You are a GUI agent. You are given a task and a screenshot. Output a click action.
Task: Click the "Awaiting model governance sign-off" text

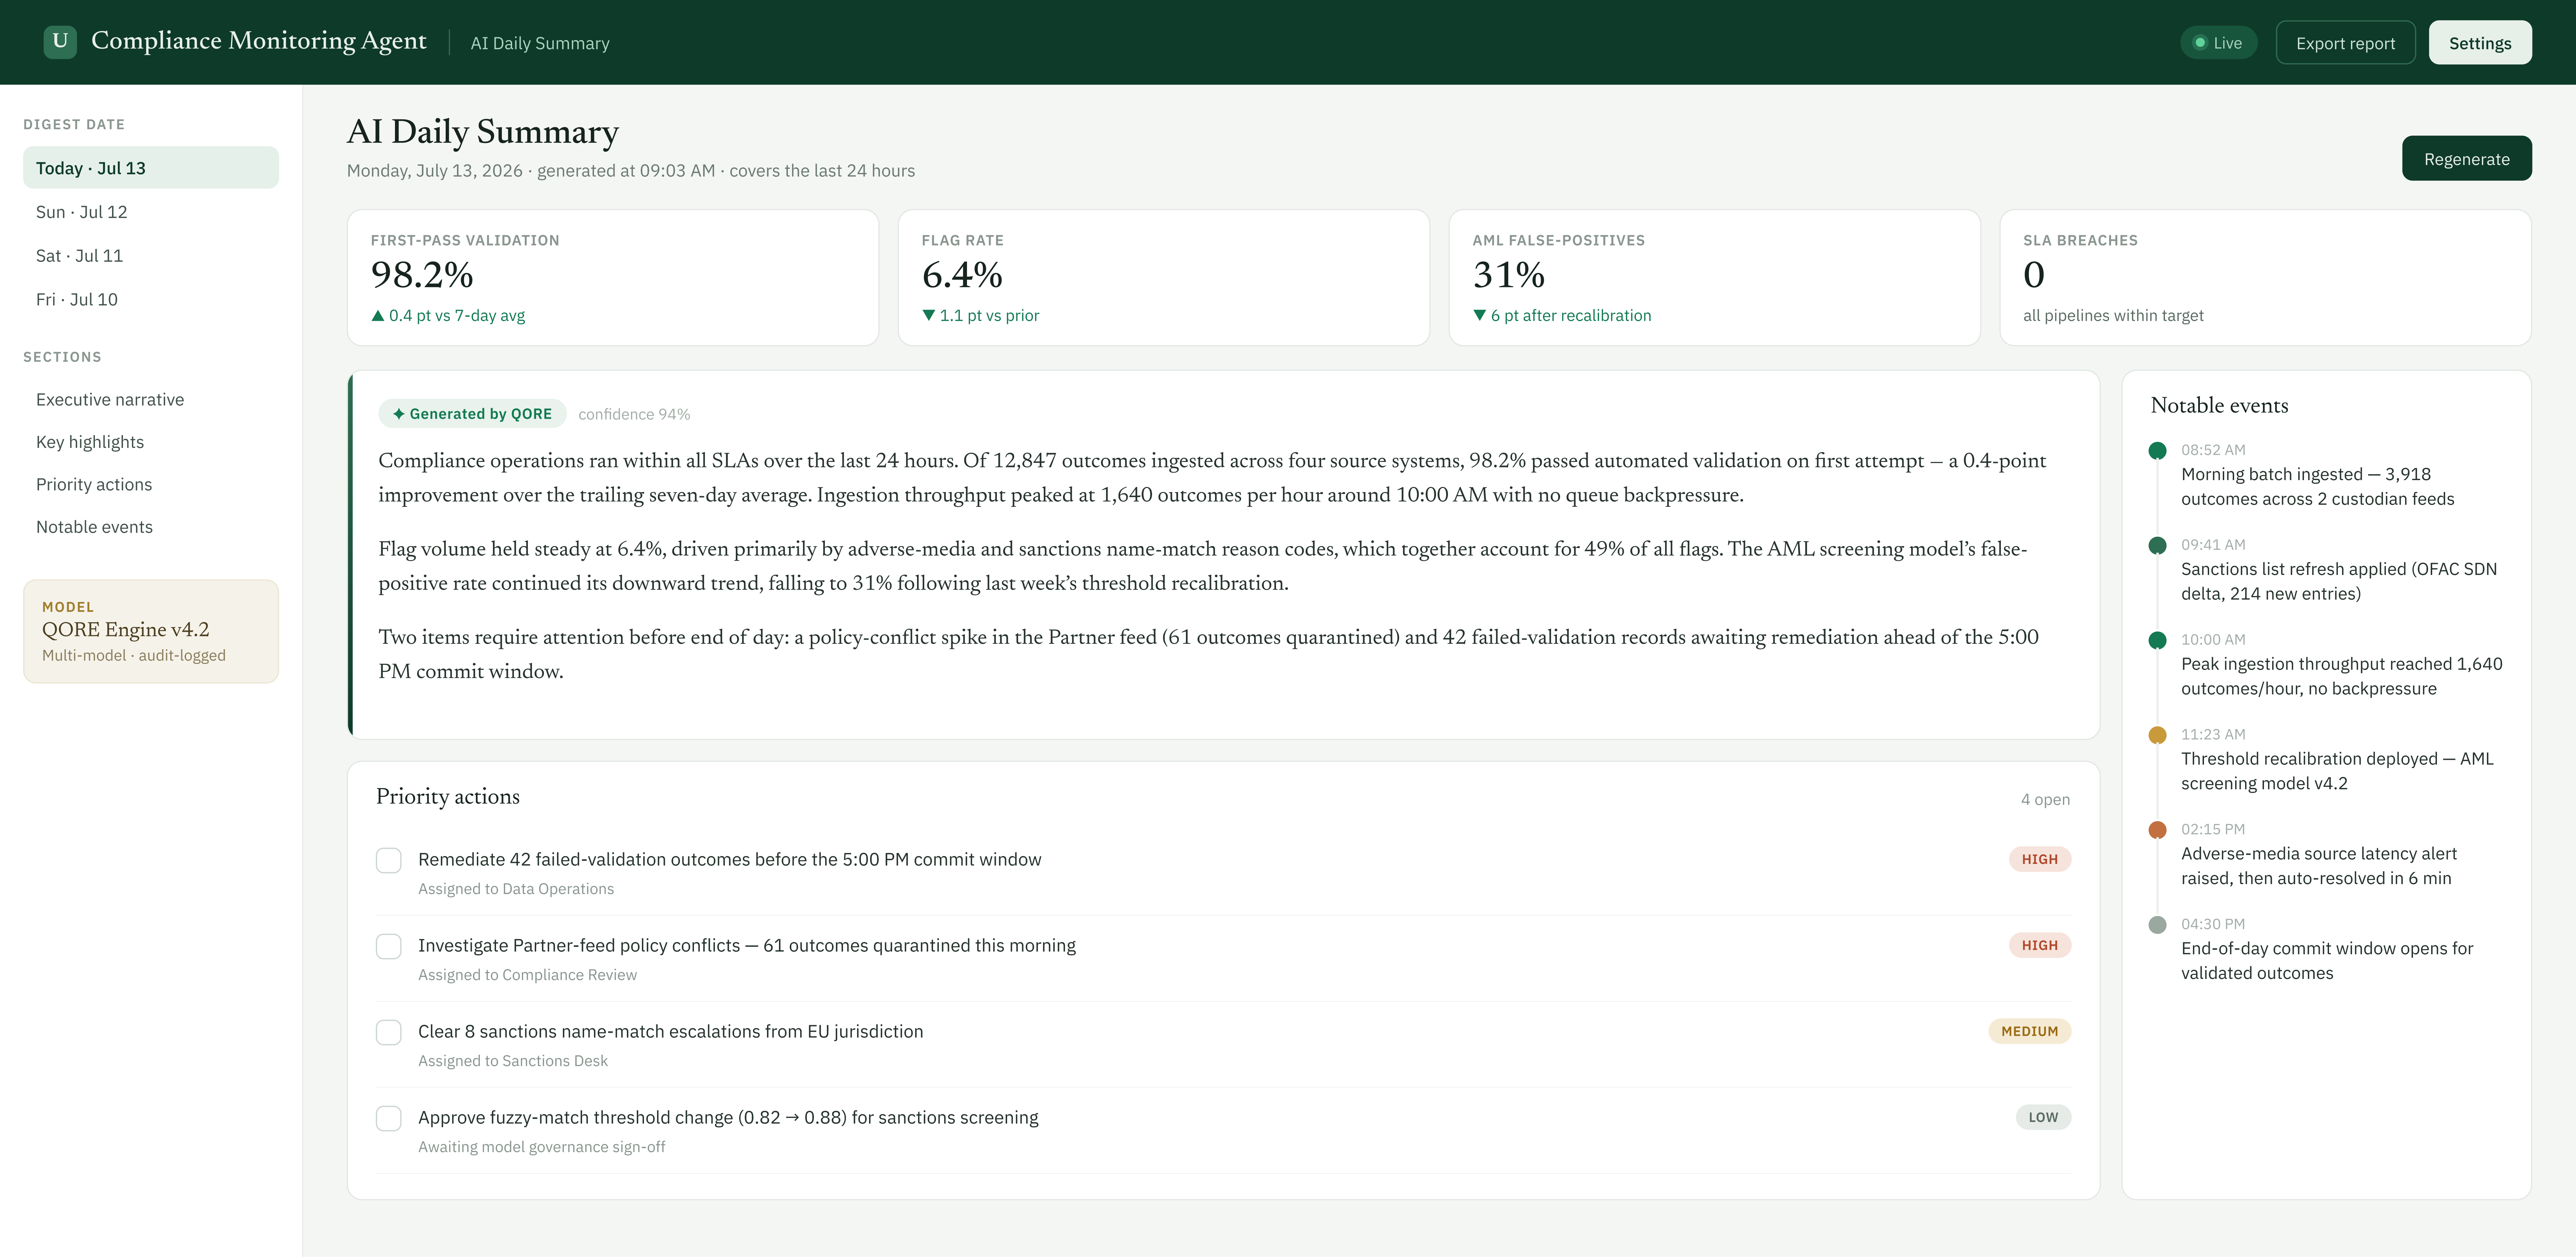tap(542, 1147)
